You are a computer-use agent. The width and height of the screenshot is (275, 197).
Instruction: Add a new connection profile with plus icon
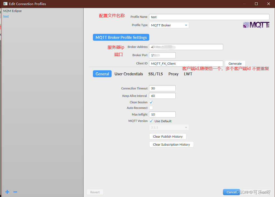(x=7, y=192)
